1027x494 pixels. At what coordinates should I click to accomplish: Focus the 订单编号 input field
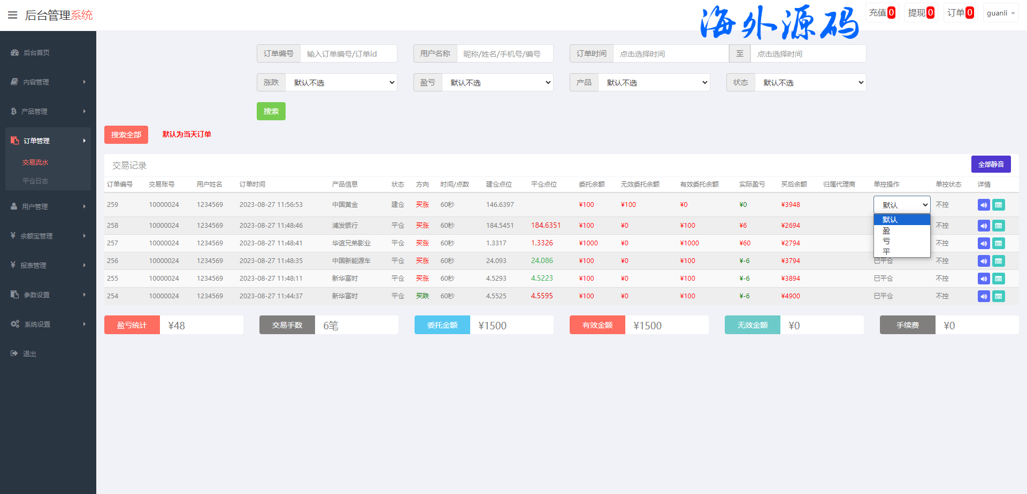pos(348,53)
